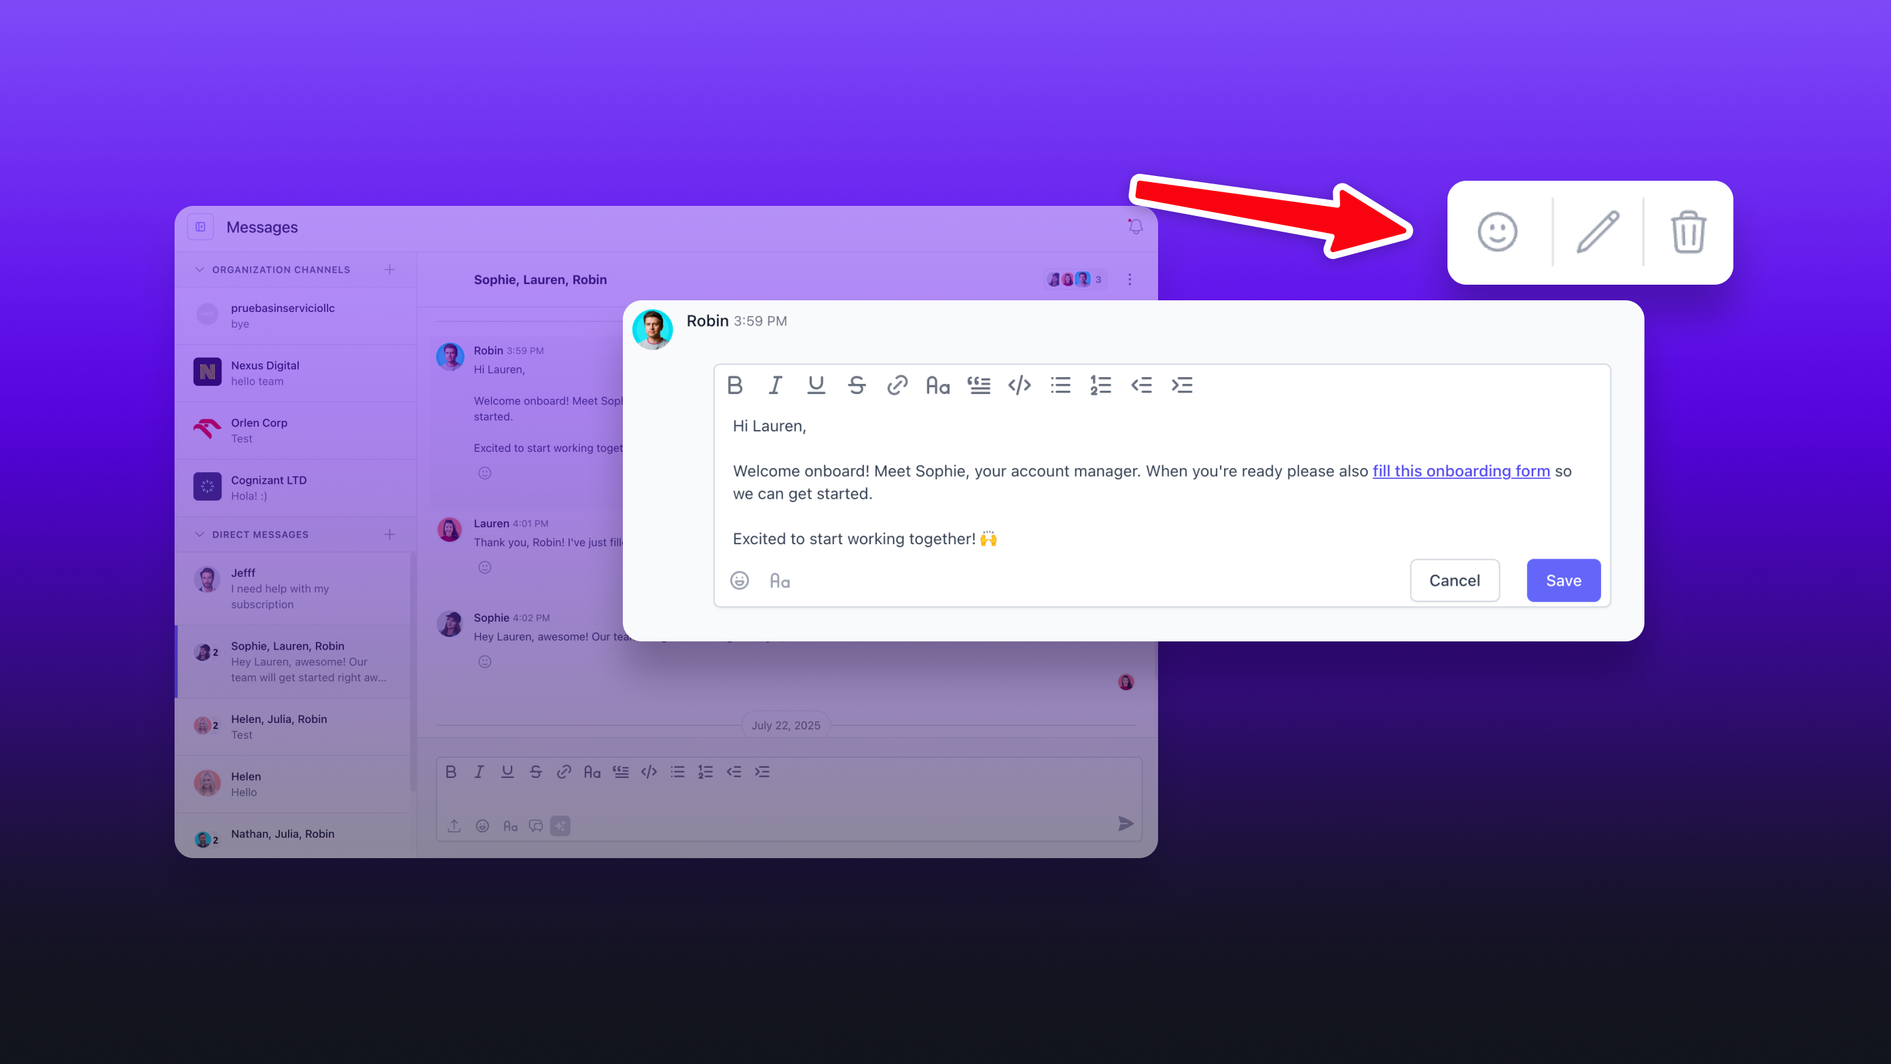The image size is (1891, 1064).
Task: Save the edited message
Action: (x=1564, y=580)
